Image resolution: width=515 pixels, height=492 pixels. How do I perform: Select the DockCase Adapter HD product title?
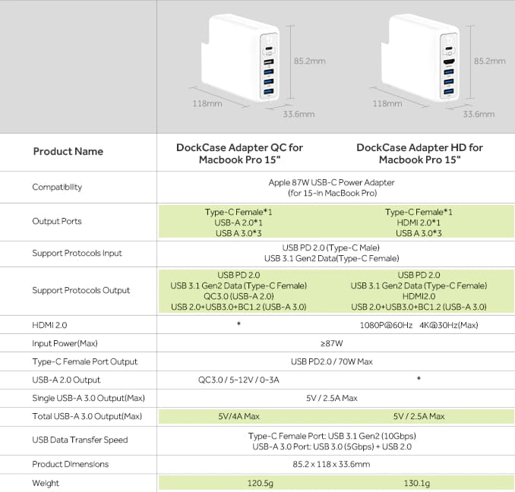(419, 153)
